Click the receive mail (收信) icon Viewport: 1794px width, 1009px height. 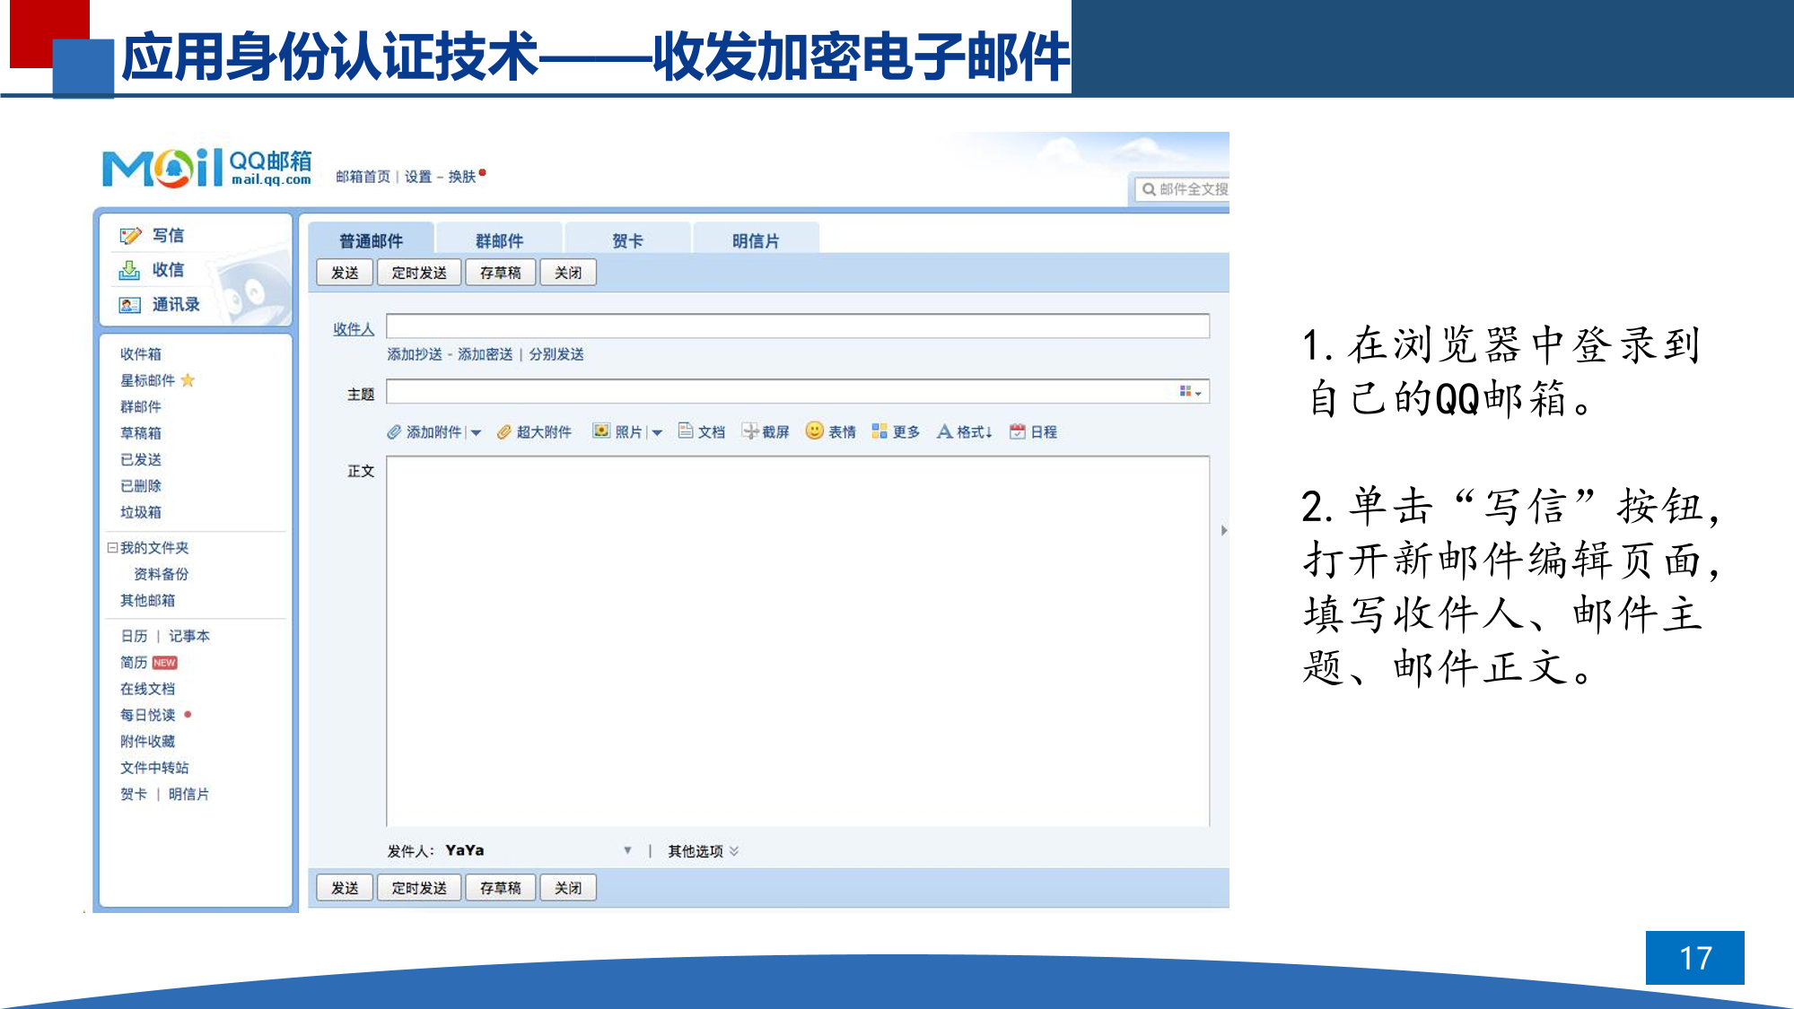(x=129, y=270)
